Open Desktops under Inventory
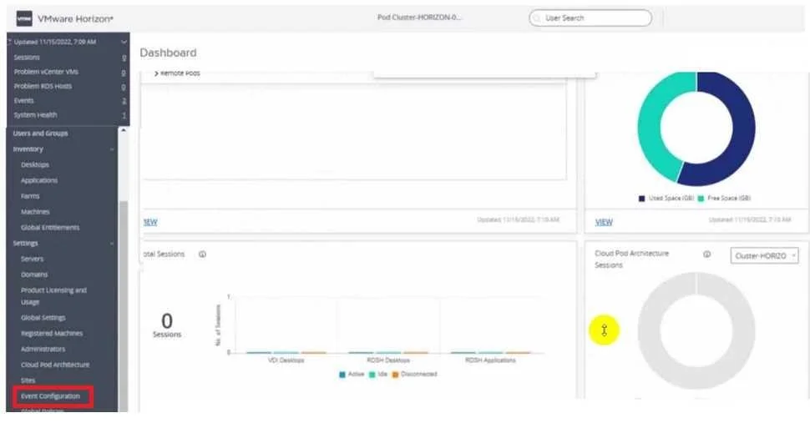This screenshot has width=810, height=428. point(34,164)
